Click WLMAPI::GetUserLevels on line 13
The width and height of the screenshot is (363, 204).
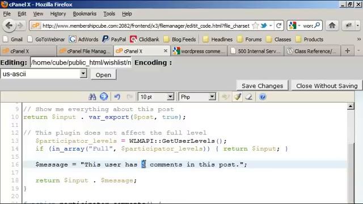tap(178, 141)
